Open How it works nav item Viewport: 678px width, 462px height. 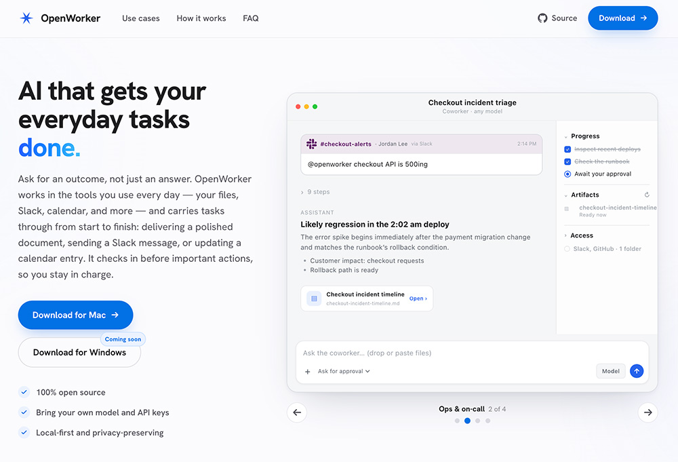[201, 18]
